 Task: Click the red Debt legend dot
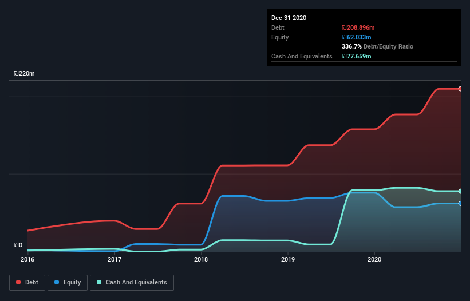(x=18, y=282)
